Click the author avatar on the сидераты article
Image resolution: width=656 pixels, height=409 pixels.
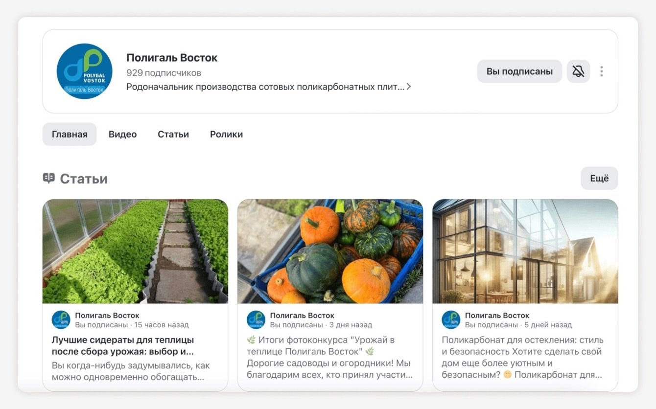pyautogui.click(x=61, y=319)
